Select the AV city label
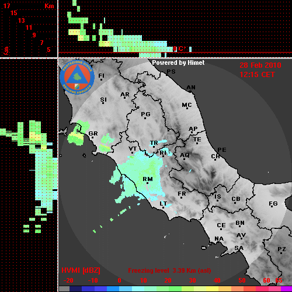This screenshot has width=292, height=292. point(241,235)
